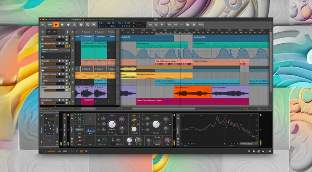Arm record on the Rusty Rhodes track
Screen dimensions: 312x172
59,100
